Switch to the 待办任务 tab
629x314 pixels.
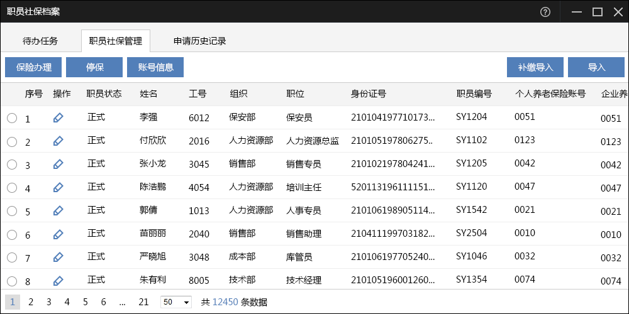point(40,41)
